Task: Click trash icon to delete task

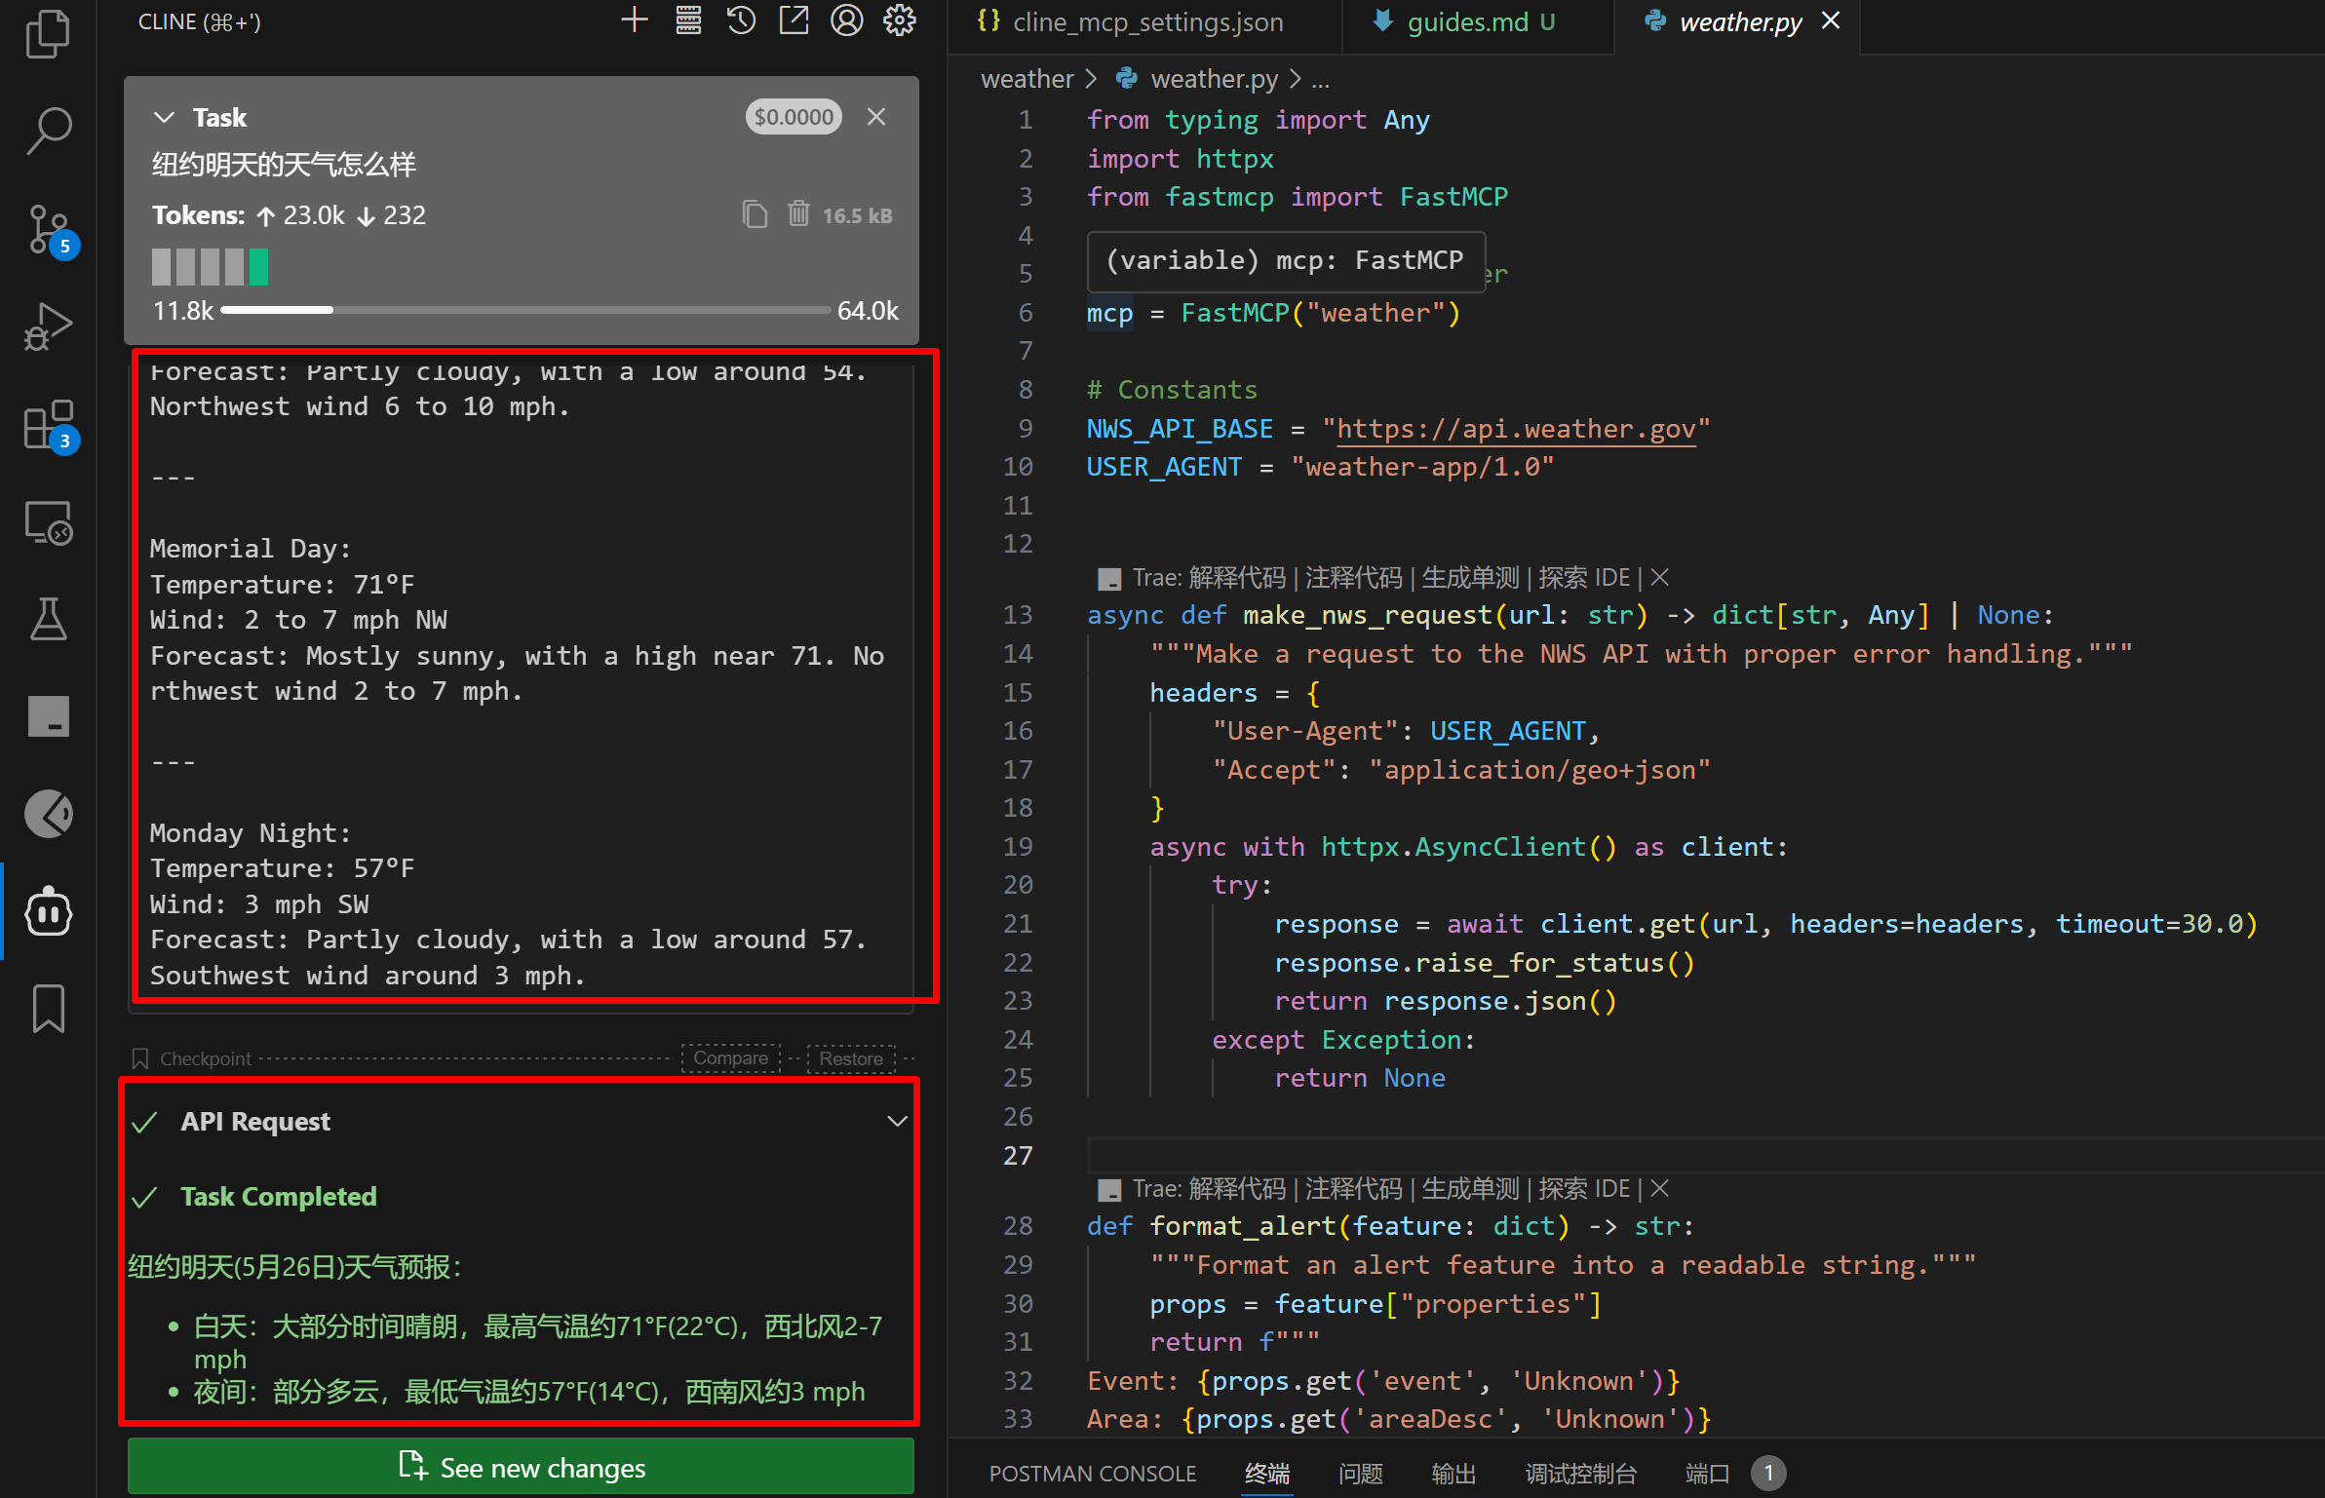Action: 798,214
